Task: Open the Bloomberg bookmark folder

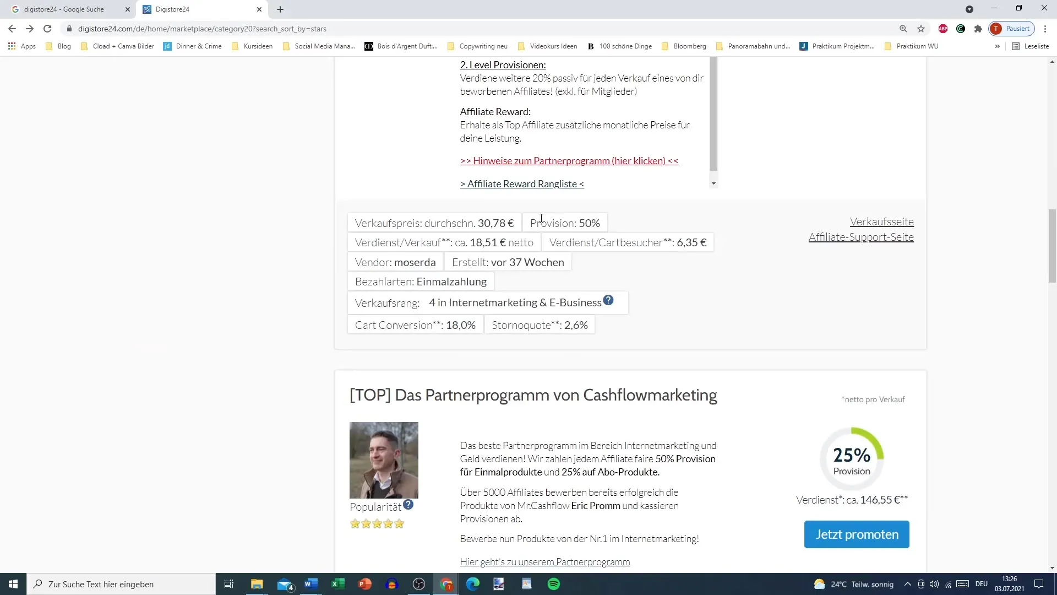Action: 683,46
